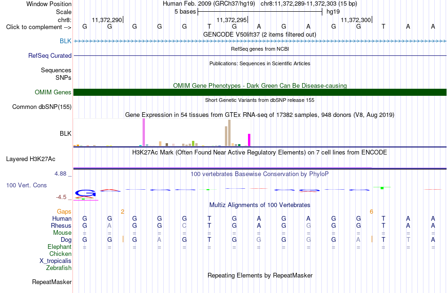Click the orange Gaps label

click(x=64, y=211)
